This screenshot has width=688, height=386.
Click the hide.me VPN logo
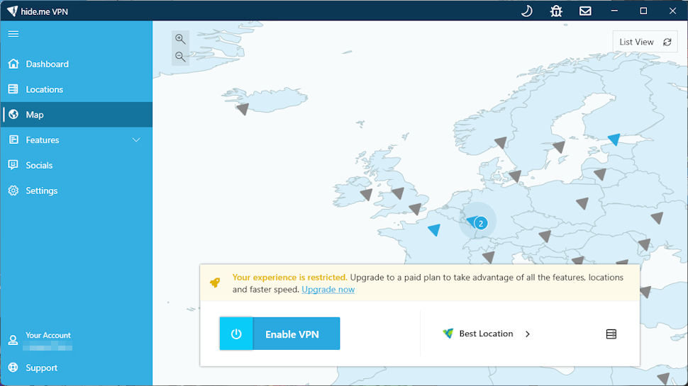(x=12, y=11)
